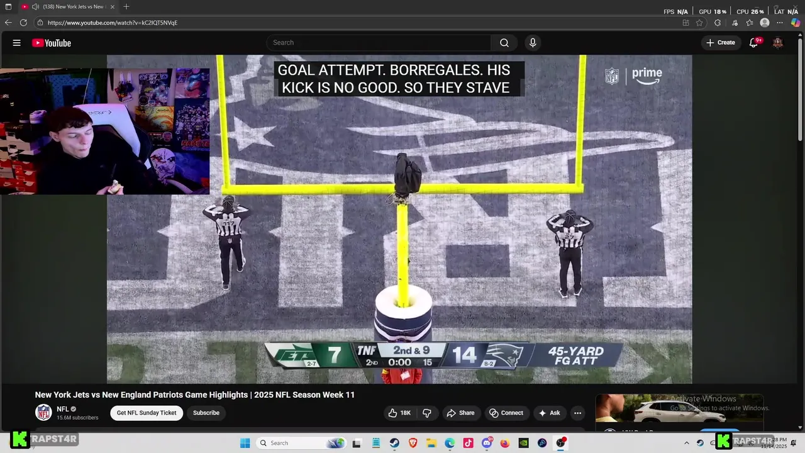The width and height of the screenshot is (805, 453).
Task: Open the browser profile avatar
Action: click(x=765, y=23)
